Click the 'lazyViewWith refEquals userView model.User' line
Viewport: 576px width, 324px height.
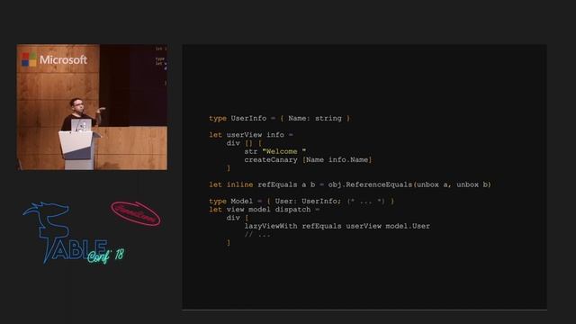pos(337,226)
